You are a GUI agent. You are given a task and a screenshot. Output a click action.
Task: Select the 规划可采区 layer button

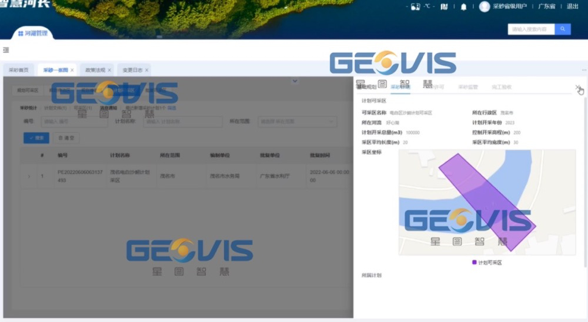tap(28, 91)
